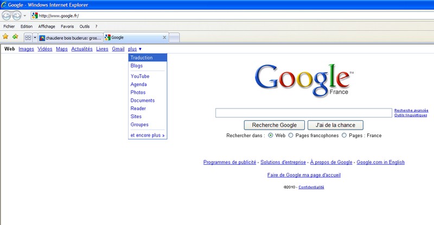The image size is (434, 225).
Task: Choose Documents from the plus menu
Action: pyautogui.click(x=148, y=100)
